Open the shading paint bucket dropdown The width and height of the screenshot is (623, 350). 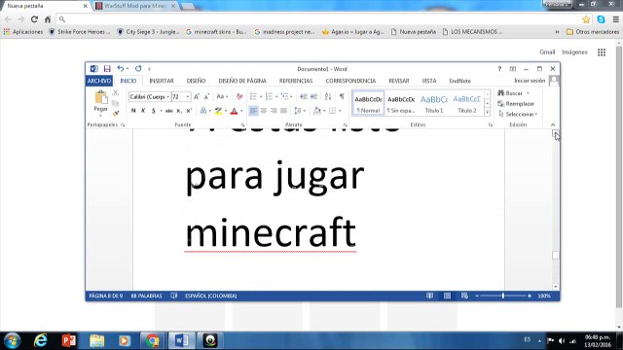pos(324,111)
